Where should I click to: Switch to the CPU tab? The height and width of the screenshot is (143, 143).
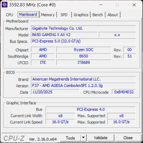[10, 15]
